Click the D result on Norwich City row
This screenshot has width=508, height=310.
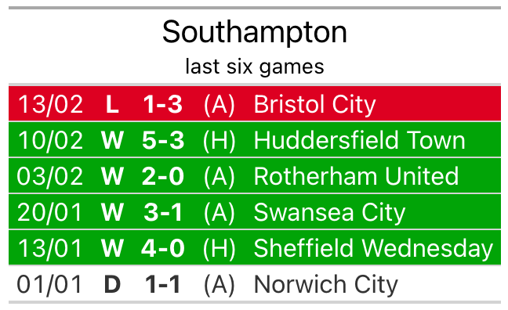(112, 284)
